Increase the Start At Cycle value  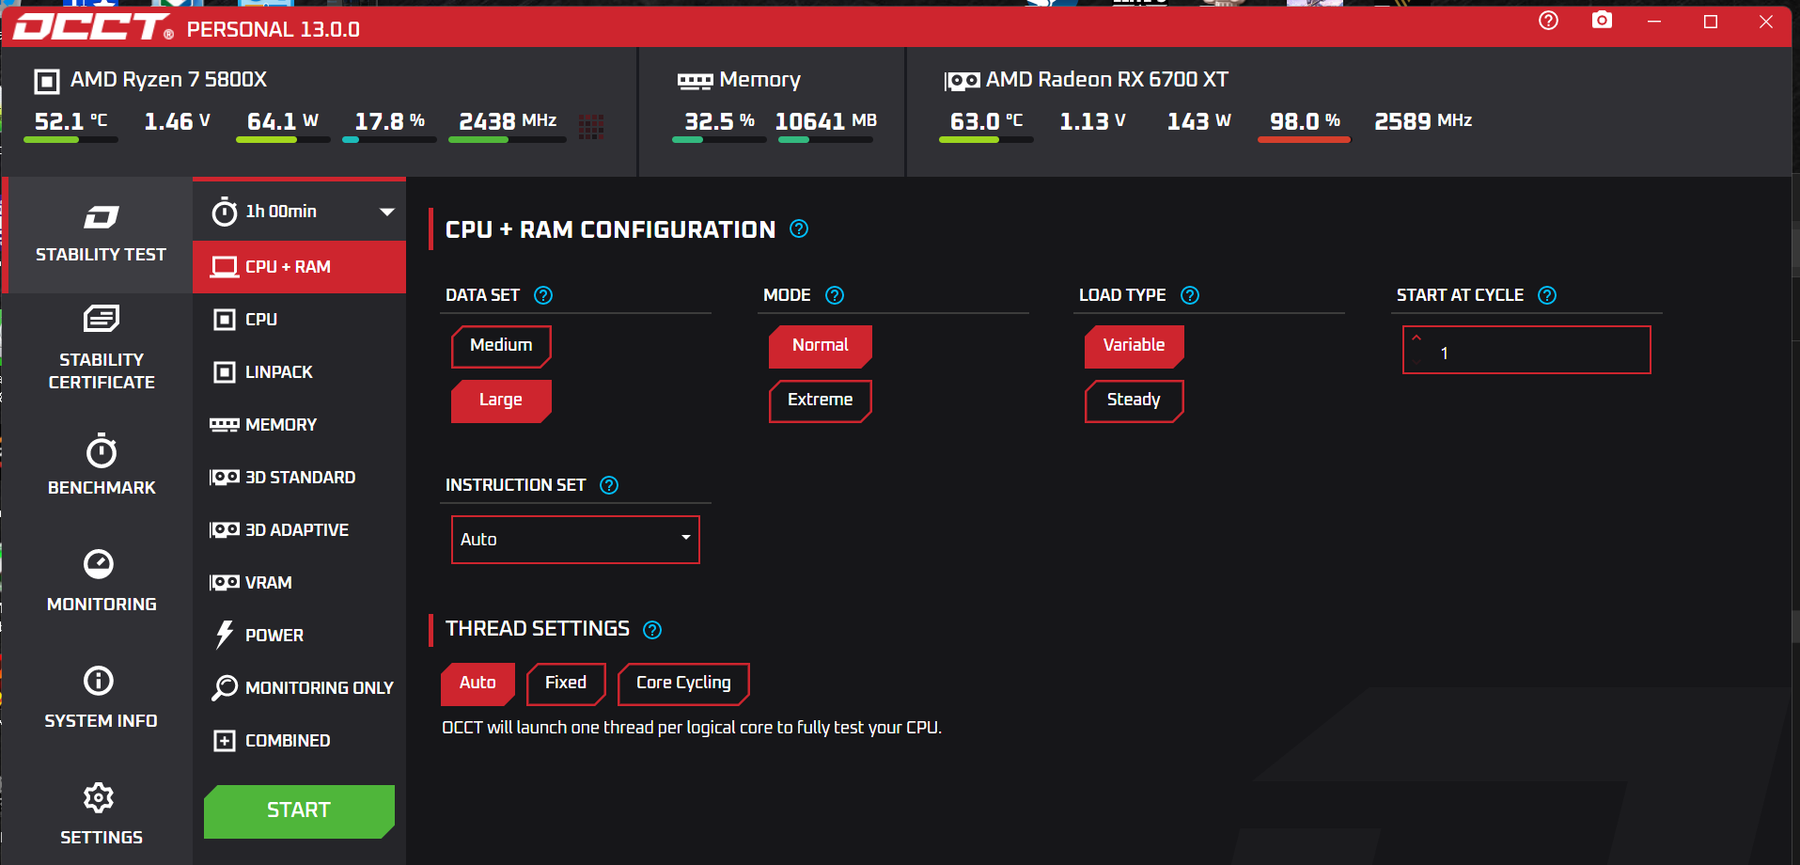coord(1417,338)
